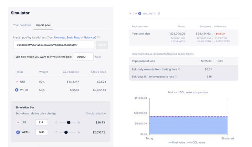The height and width of the screenshot is (147, 252).
Task: Click the Pool value legend entry
Action: [177, 142]
